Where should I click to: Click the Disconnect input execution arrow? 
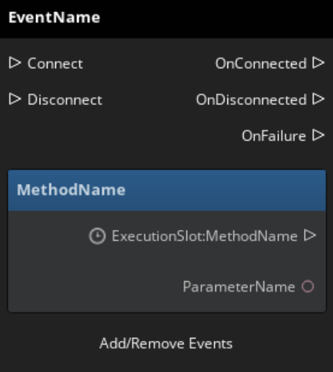click(x=15, y=99)
